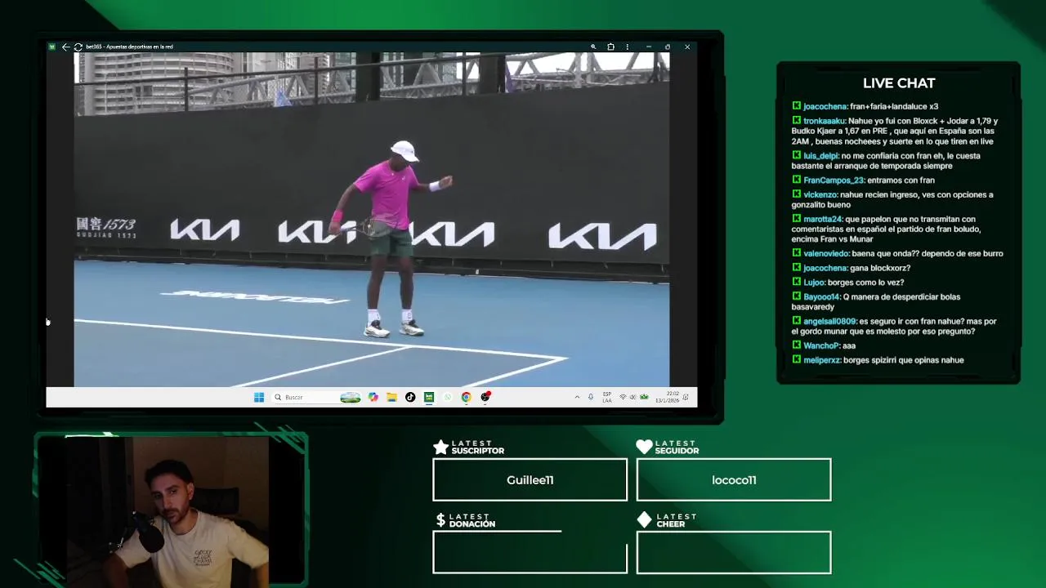
Task: Click the Kick badge beside WanchoP
Action: point(797,345)
